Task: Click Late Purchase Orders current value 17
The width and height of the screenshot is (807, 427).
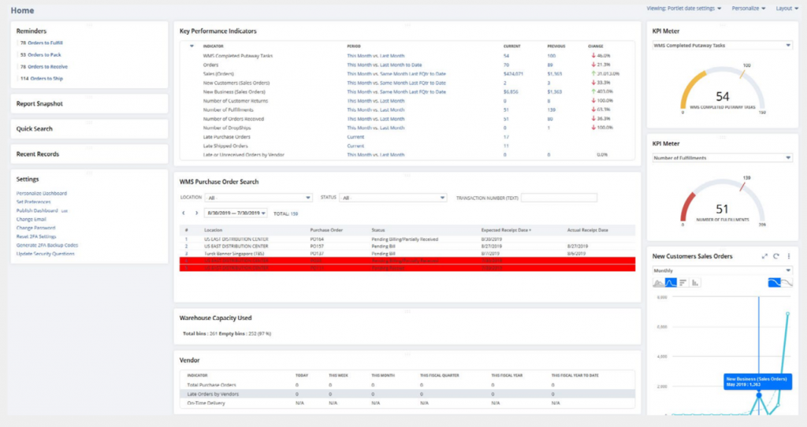Action: click(x=507, y=137)
